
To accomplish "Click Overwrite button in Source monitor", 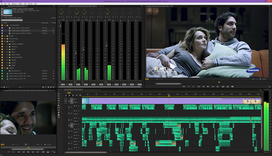I will [x=48, y=152].
